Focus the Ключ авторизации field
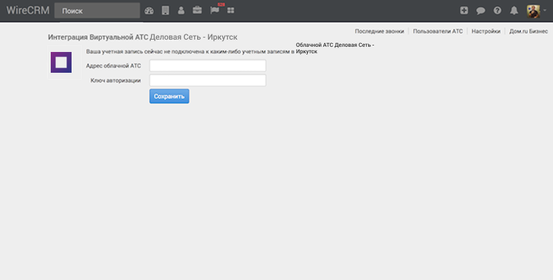Image resolution: width=553 pixels, height=280 pixels. (x=208, y=81)
